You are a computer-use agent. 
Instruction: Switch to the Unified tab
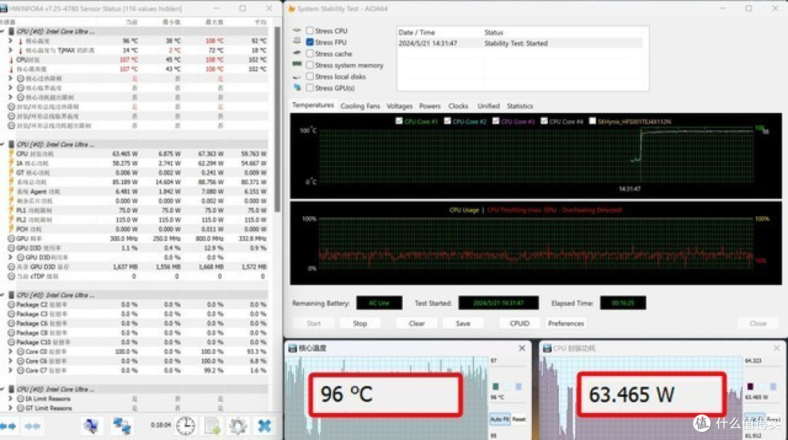click(x=488, y=106)
